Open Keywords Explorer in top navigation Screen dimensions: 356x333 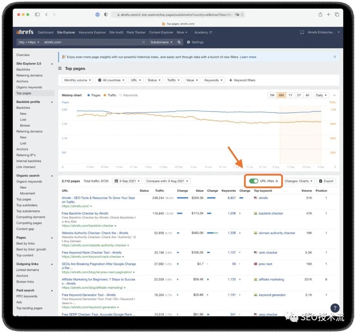92,32
